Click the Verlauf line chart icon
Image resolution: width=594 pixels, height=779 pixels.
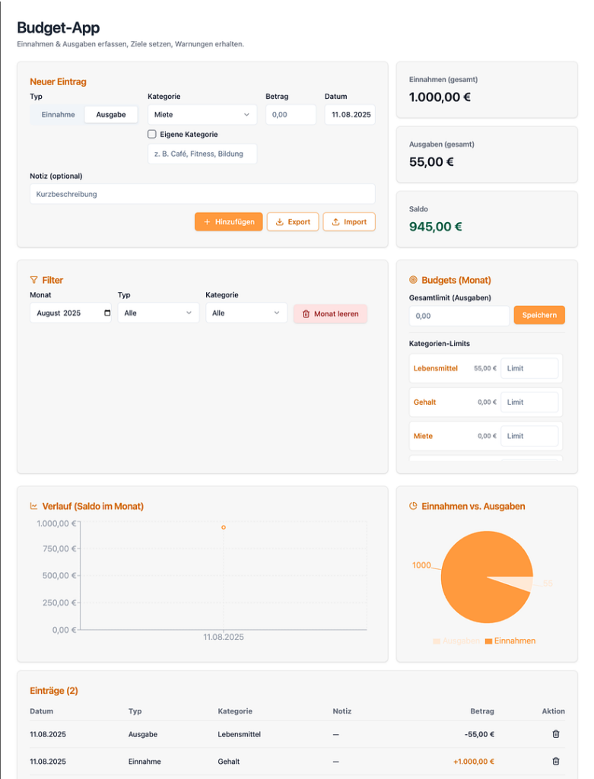[x=33, y=506]
